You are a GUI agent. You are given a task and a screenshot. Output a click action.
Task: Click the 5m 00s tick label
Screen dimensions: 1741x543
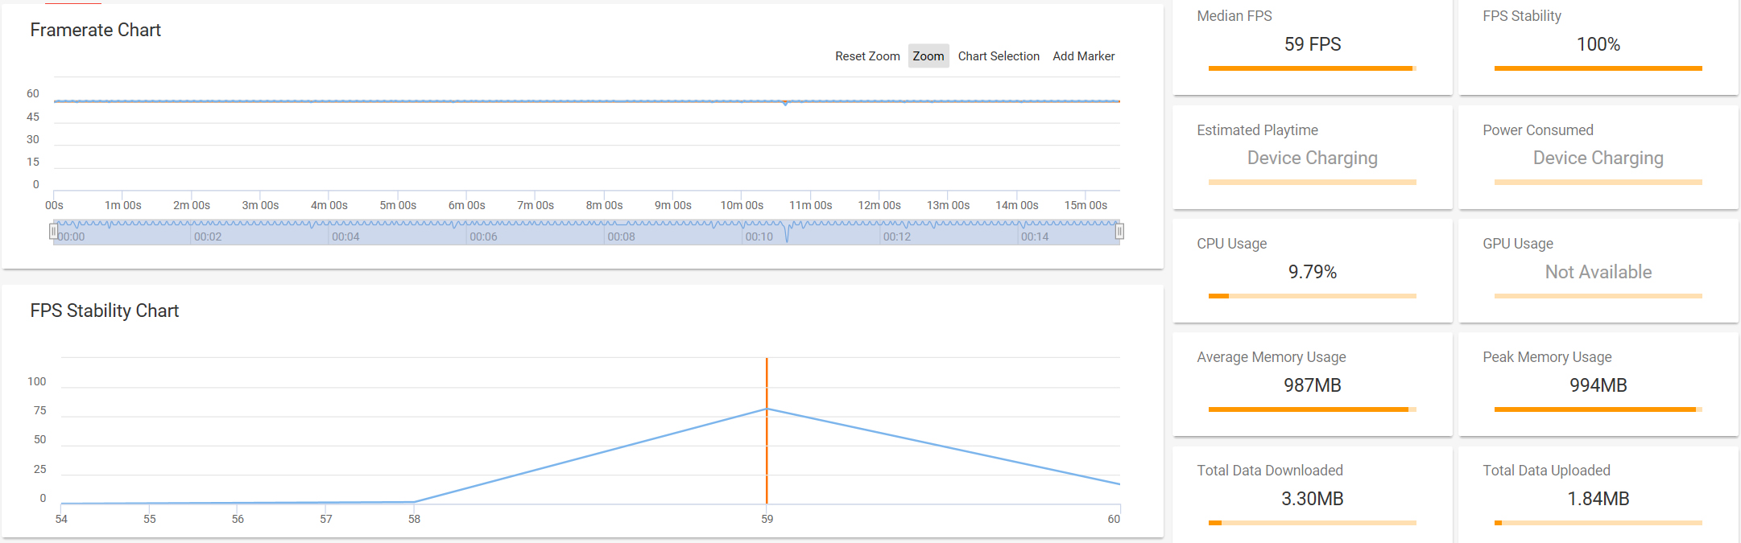tap(398, 205)
